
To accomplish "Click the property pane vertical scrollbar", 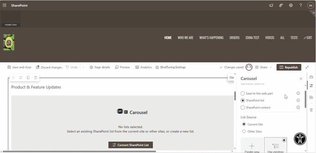I will click(305, 99).
